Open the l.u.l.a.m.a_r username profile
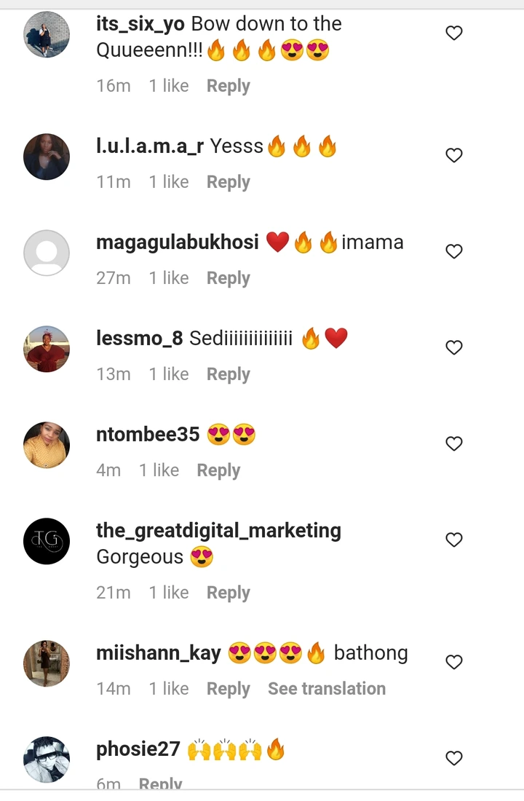The image size is (524, 801). tap(150, 146)
